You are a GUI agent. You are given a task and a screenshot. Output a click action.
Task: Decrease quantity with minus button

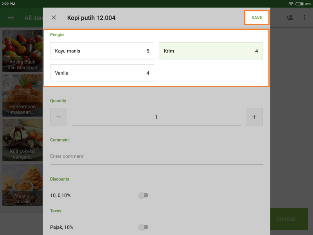[x=59, y=117]
